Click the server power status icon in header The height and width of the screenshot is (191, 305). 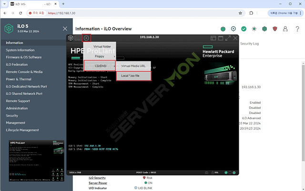[x=223, y=29]
